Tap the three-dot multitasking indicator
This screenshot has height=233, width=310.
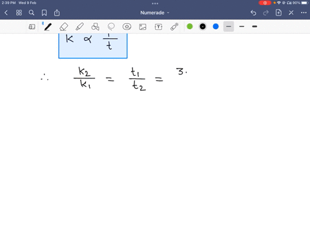click(x=155, y=3)
